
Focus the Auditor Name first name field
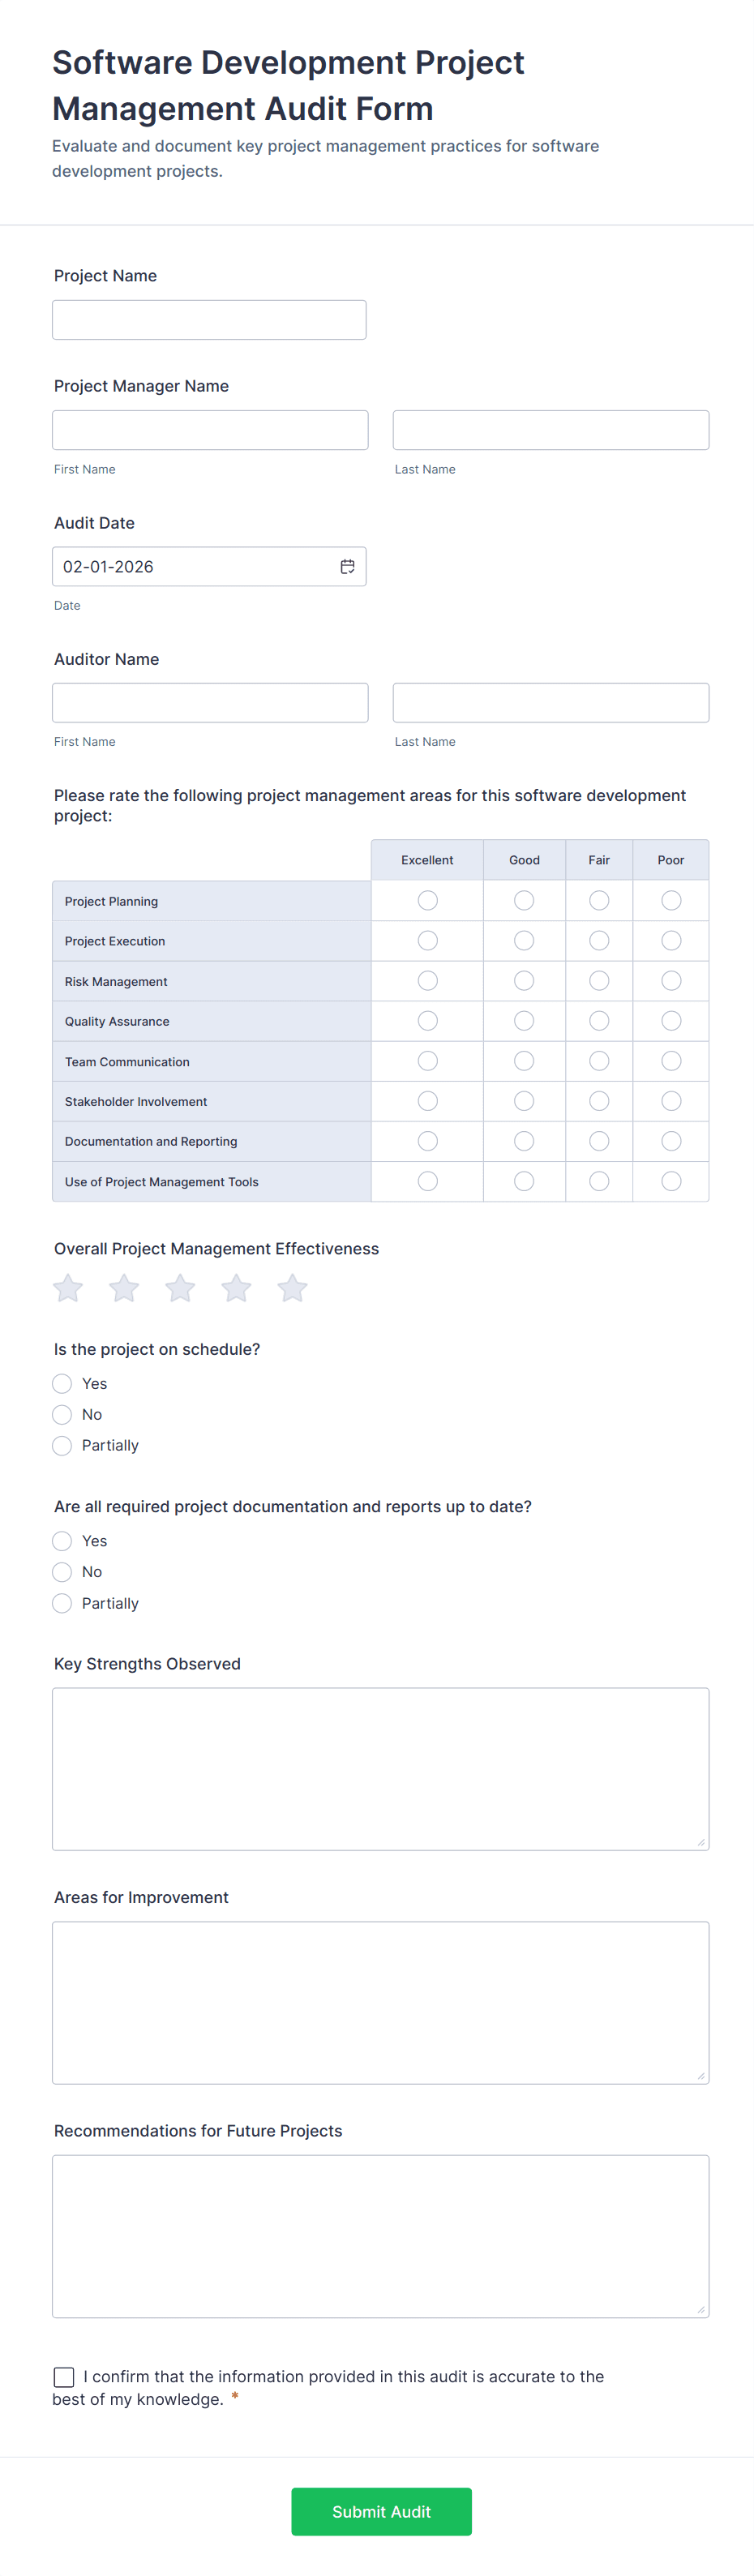[x=208, y=702]
